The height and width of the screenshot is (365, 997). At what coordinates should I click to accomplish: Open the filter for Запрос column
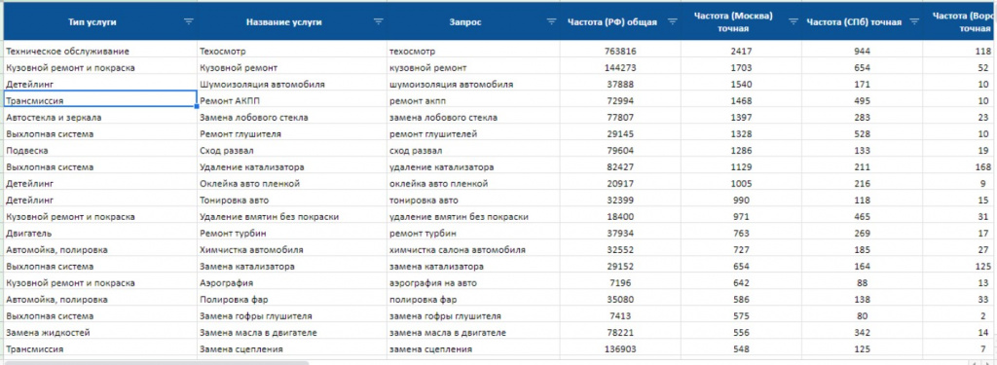pyautogui.click(x=551, y=21)
